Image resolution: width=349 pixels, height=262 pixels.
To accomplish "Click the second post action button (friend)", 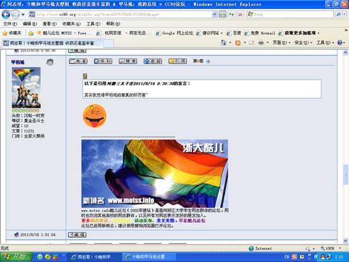I will pyautogui.click(x=103, y=61).
